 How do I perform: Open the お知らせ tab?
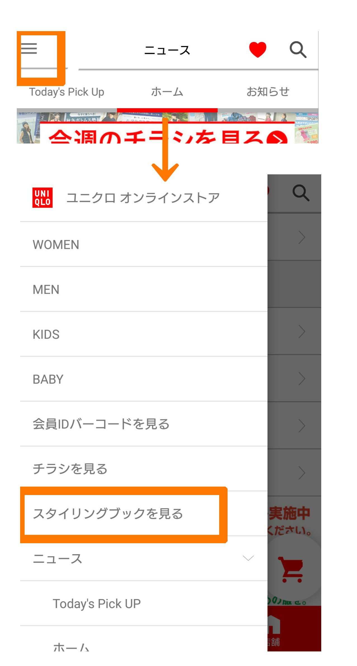(268, 92)
